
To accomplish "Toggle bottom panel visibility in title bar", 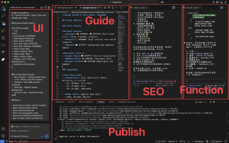I will click(222, 2).
